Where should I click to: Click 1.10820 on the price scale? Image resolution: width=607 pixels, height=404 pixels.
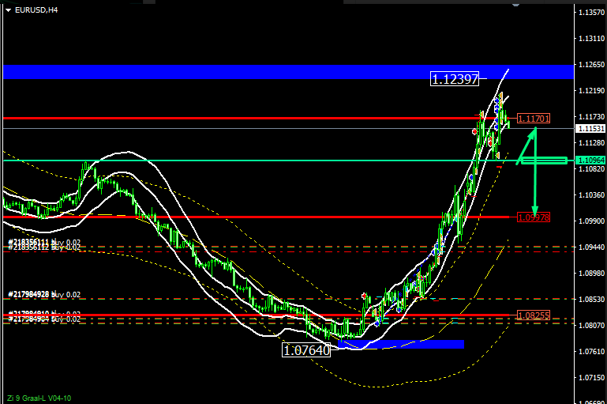(591, 169)
